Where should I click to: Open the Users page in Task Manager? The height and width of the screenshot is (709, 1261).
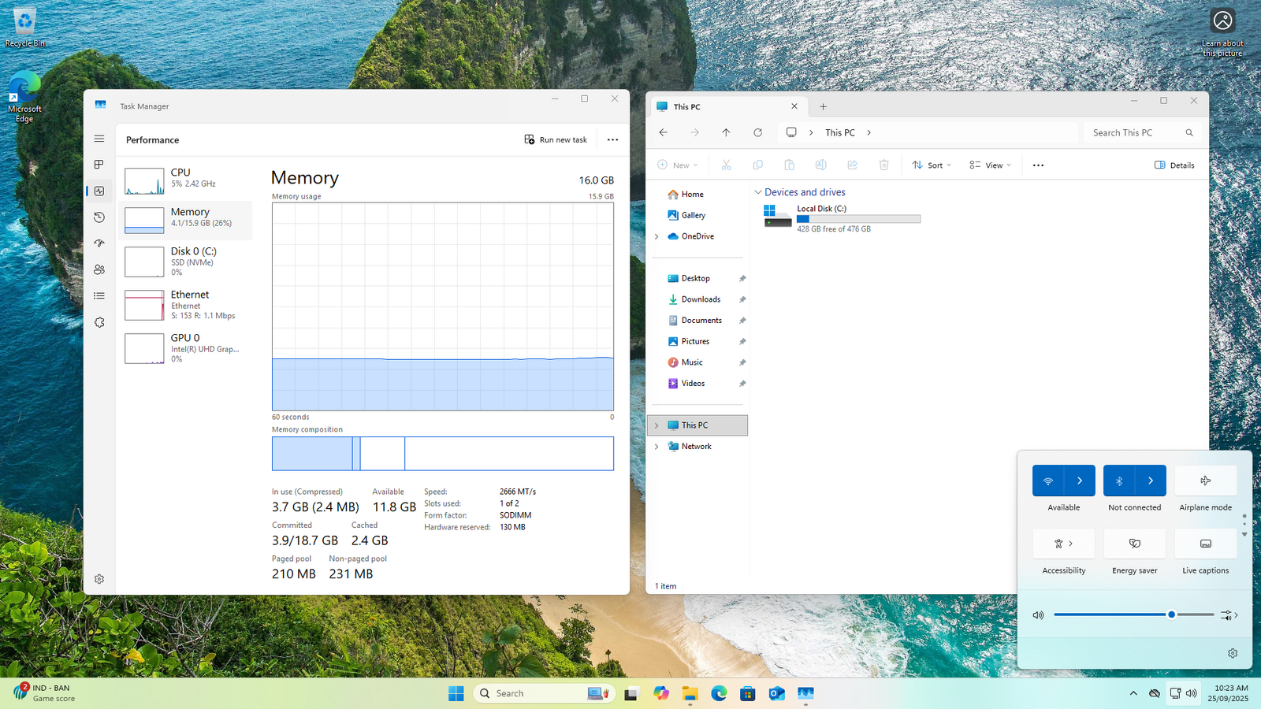point(99,269)
